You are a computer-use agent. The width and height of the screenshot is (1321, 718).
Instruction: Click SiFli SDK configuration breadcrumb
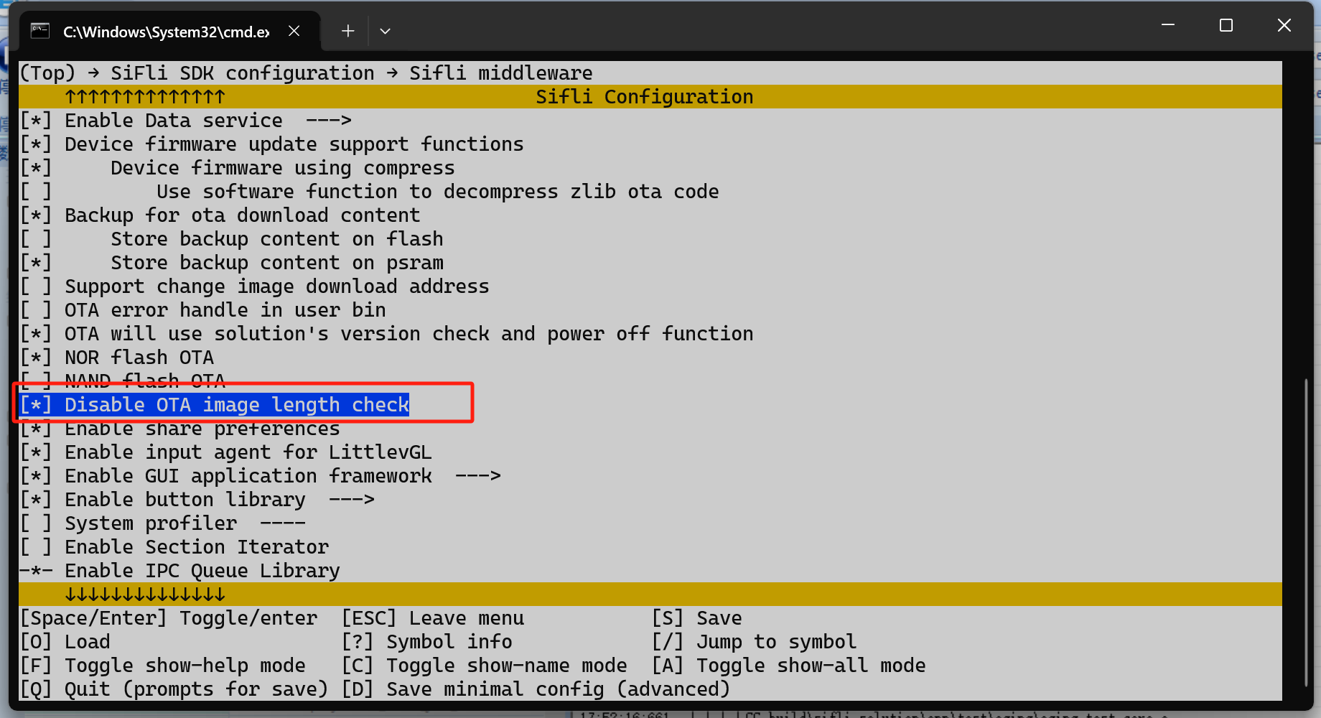coord(243,73)
